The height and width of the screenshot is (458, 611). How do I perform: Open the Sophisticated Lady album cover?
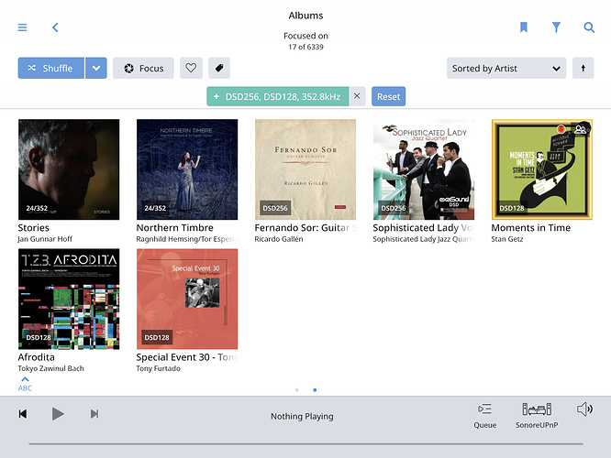tap(424, 169)
